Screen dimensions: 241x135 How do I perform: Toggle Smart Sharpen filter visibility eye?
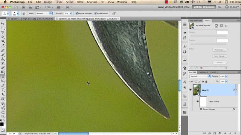(x=201, y=109)
